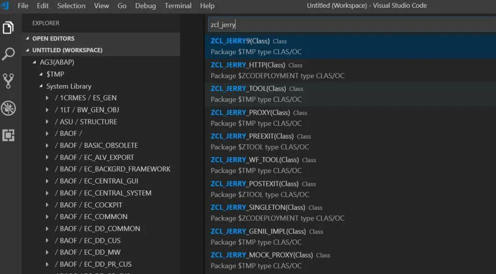Image resolution: width=496 pixels, height=274 pixels.
Task: Open the Selection menu
Action: point(71,6)
